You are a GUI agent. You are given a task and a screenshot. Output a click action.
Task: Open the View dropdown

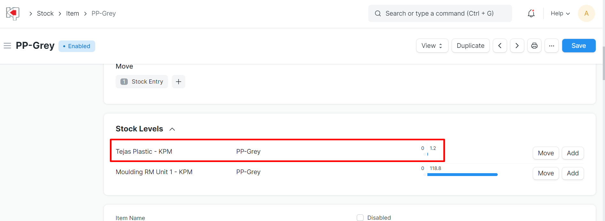[x=432, y=46]
